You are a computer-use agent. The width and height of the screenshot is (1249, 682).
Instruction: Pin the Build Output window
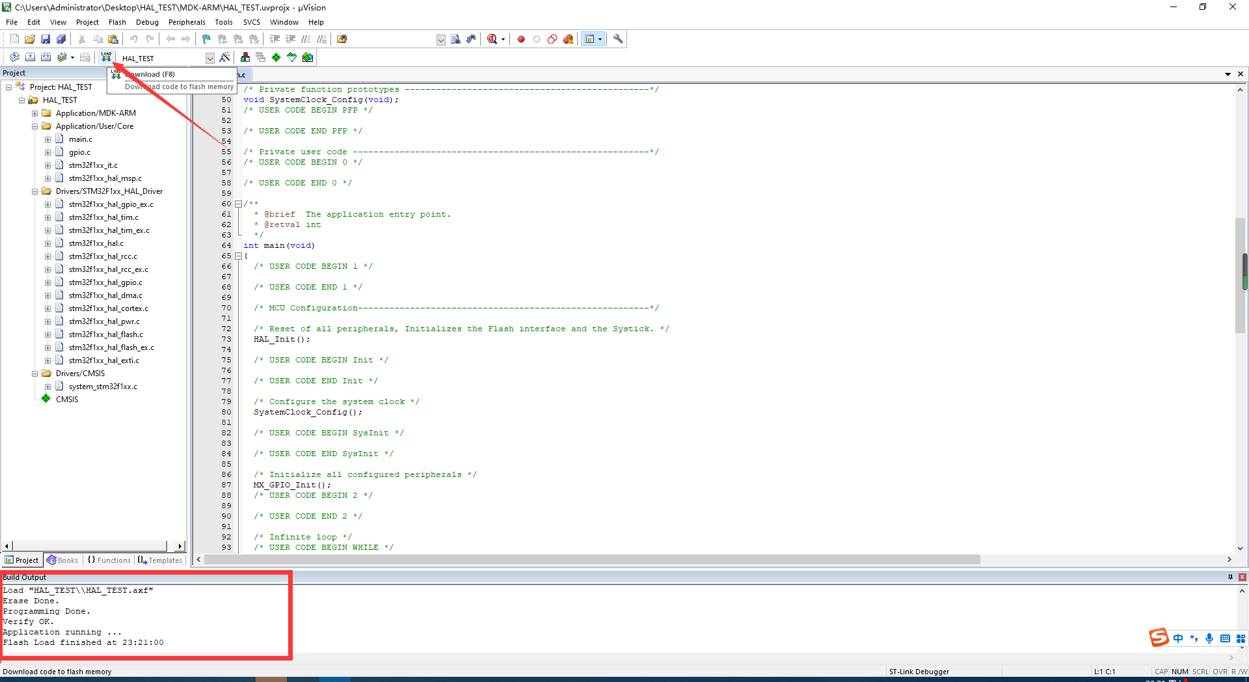[x=1229, y=577]
